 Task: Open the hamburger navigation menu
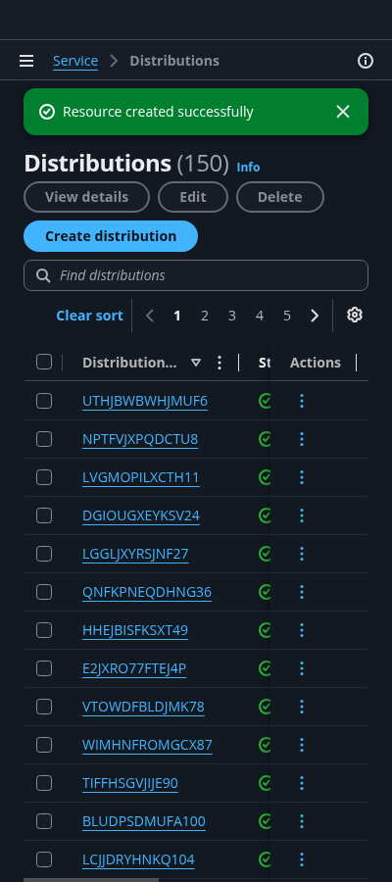tap(26, 61)
